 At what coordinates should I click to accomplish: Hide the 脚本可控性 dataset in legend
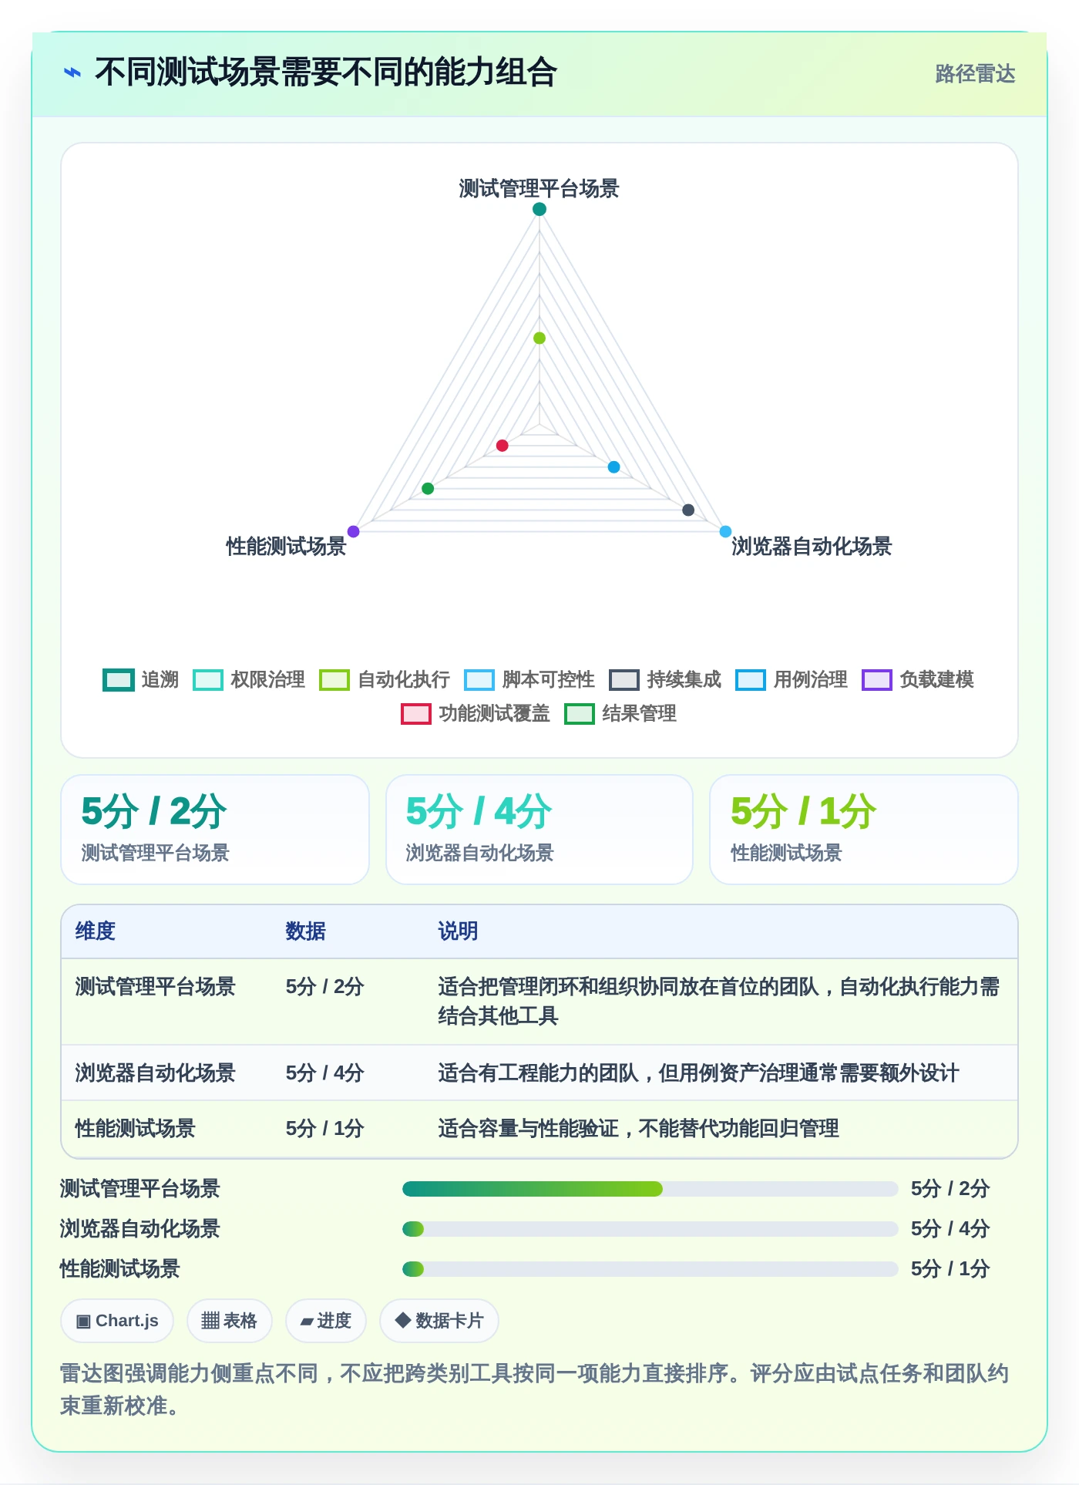point(529,680)
